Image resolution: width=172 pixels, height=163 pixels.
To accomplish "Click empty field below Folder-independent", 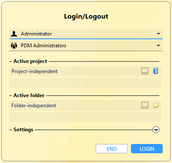I will pos(86,117).
